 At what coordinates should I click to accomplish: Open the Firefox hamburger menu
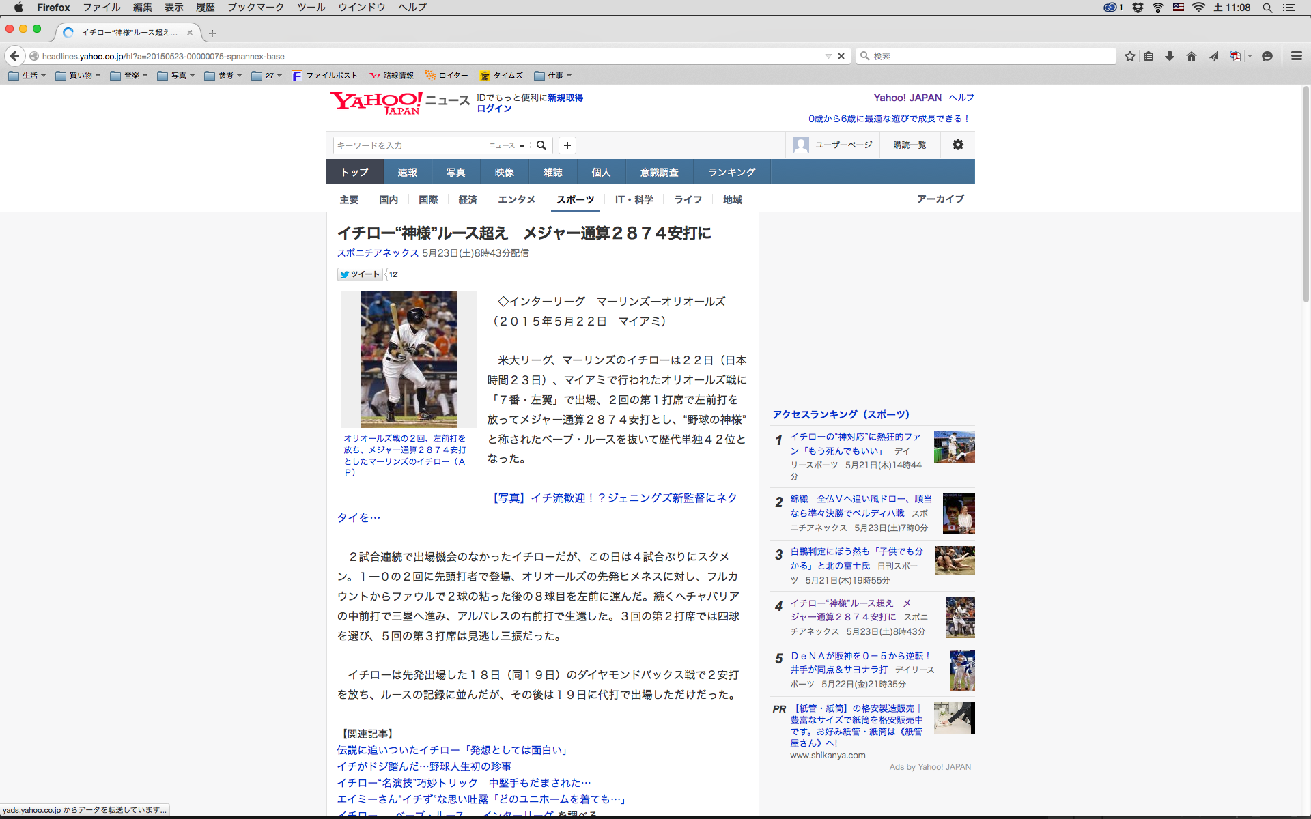[x=1296, y=56]
